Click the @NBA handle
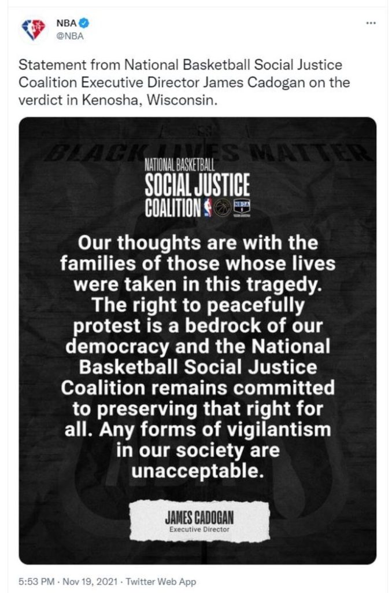This screenshot has width=392, height=593. tap(68, 35)
